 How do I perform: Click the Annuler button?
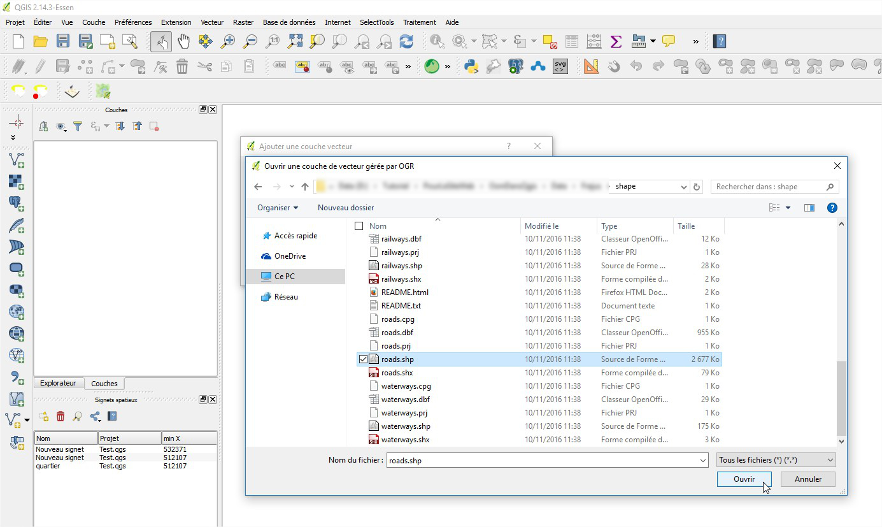(808, 479)
